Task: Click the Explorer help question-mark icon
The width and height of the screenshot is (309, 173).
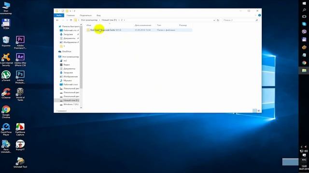Action: click(x=260, y=15)
